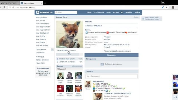Click Рассказать о школе +10%
This screenshot has height=100, width=178.
(70, 59)
